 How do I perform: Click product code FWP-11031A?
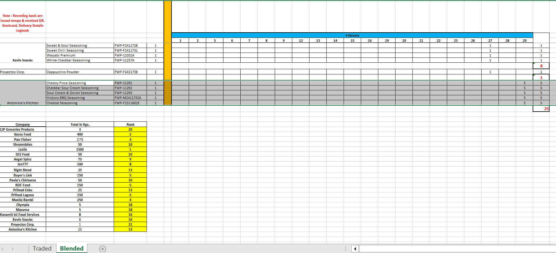pos(130,55)
